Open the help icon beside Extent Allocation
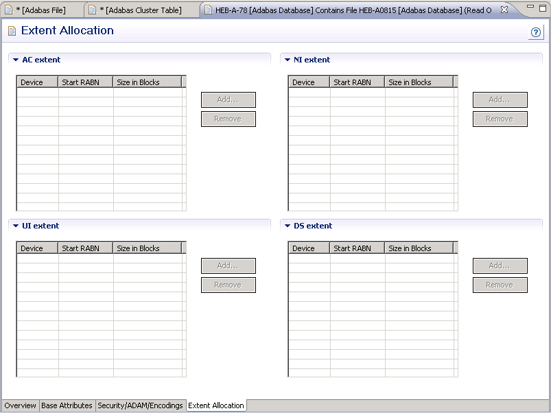Image resolution: width=551 pixels, height=413 pixels. pos(536,32)
